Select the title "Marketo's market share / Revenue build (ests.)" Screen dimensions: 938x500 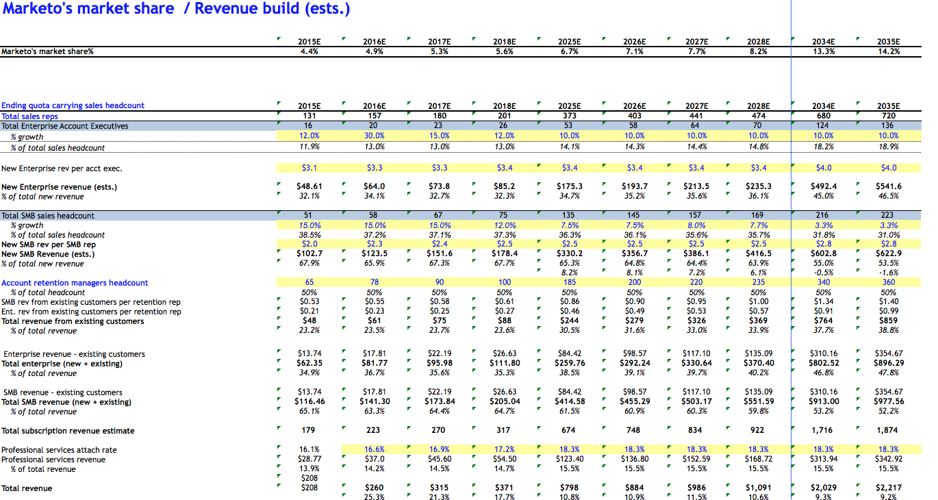pos(176,9)
